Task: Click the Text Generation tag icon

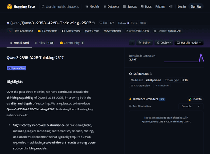Action: pos(10,31)
